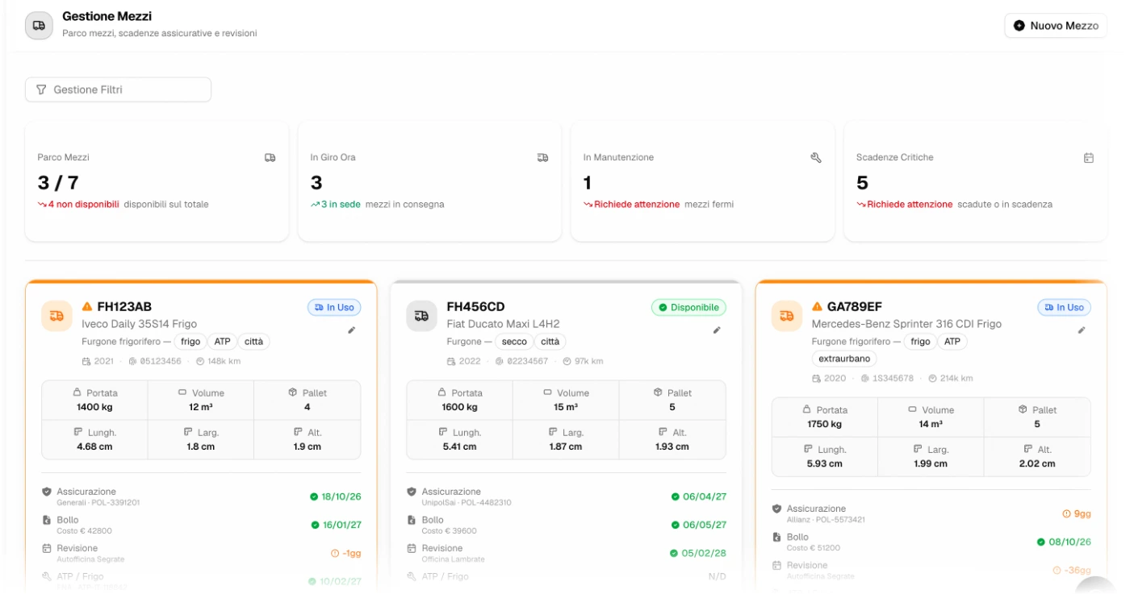1130x594 pixels.
Task: Click the Volume value 15 m³
Action: (565, 407)
